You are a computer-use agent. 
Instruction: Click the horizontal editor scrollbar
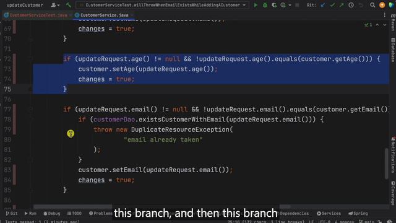[161, 207]
